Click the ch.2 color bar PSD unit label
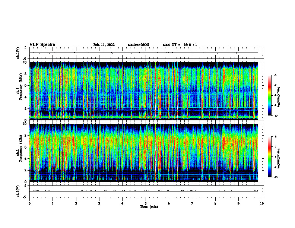295x228 pixels. [x=279, y=158]
